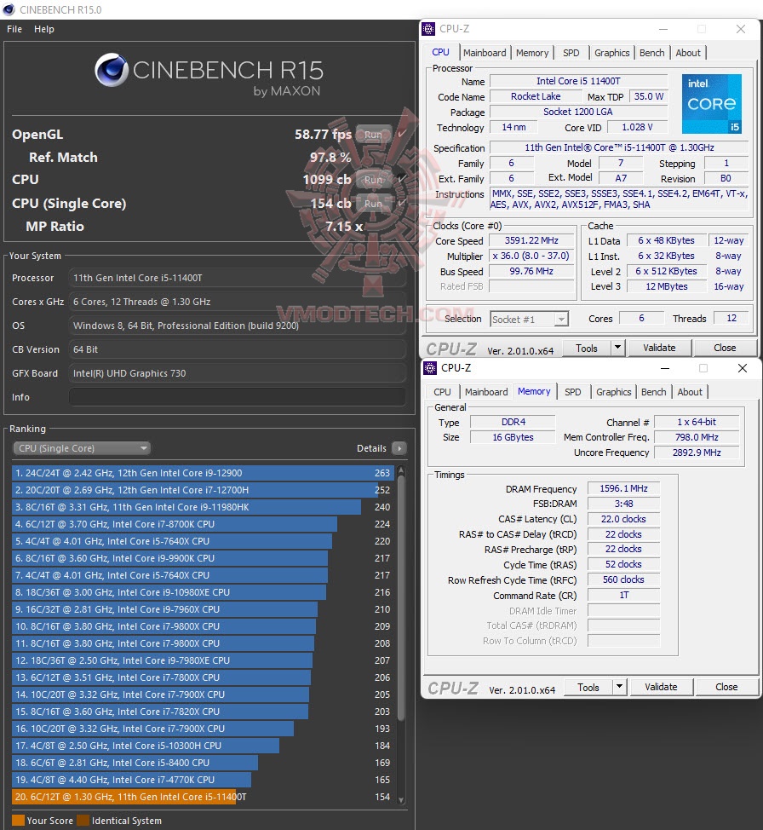Screen dimensions: 763x830
Task: Click Validate in upper CPU-Z window
Action: [x=659, y=348]
